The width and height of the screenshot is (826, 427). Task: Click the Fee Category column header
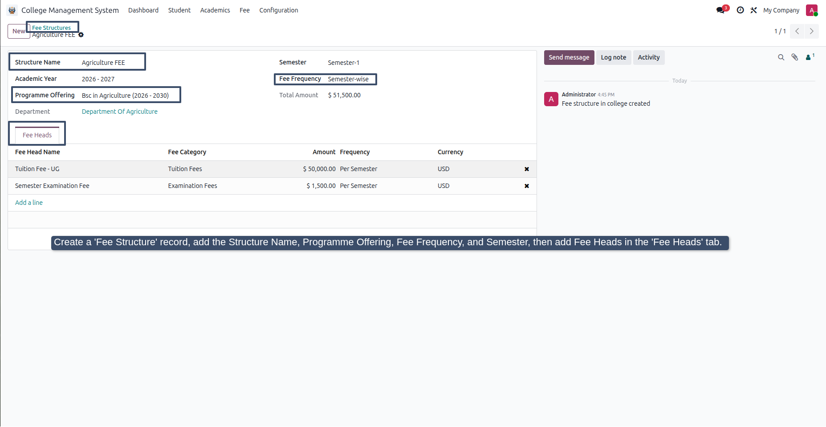click(x=187, y=152)
